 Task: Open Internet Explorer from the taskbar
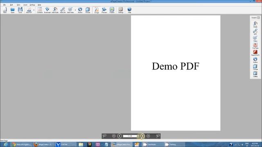[5, 144]
